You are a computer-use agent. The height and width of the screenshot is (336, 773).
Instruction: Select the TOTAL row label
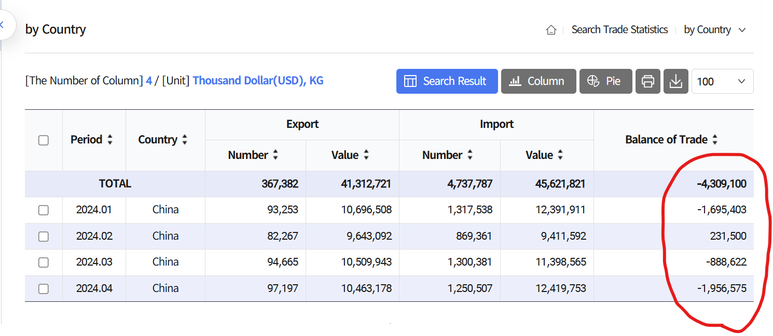click(x=115, y=184)
